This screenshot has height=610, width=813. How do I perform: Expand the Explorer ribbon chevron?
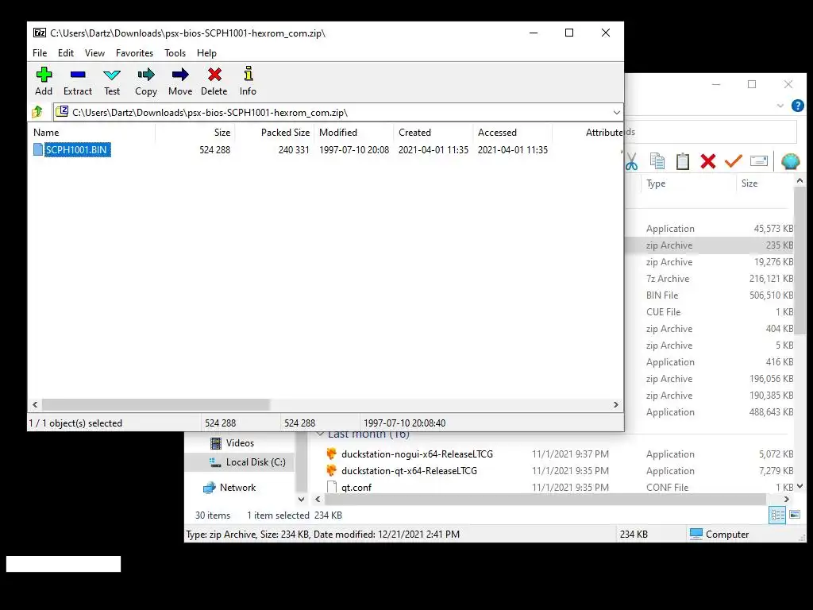pyautogui.click(x=780, y=106)
